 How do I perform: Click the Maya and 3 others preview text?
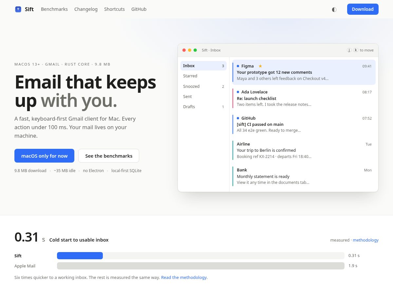(x=283, y=78)
